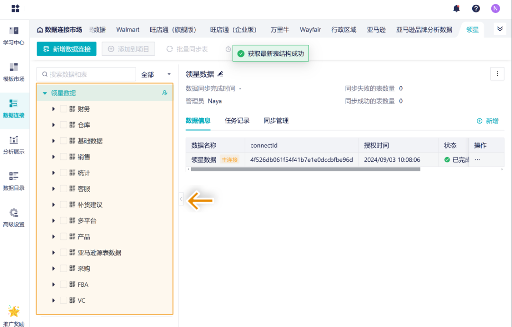This screenshot has height=327, width=512.
Task: Open 数据目录 sidebar section
Action: pyautogui.click(x=14, y=182)
